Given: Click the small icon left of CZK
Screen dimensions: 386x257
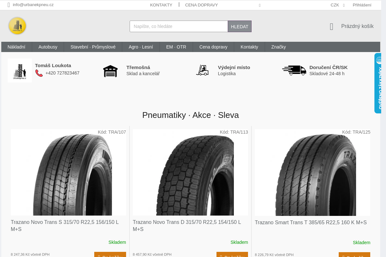Looking at the screenshot, I should point(260,5).
